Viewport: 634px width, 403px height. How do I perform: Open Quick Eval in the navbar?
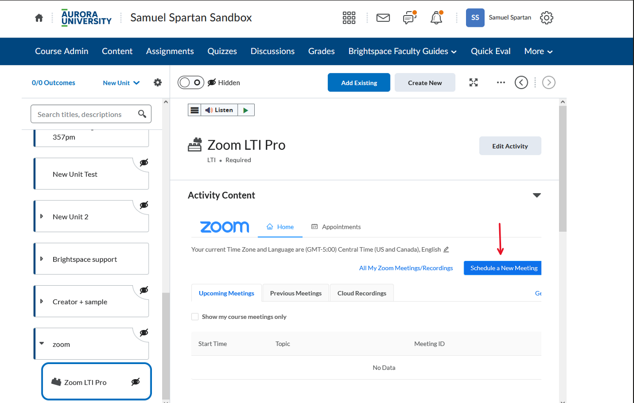coord(491,51)
